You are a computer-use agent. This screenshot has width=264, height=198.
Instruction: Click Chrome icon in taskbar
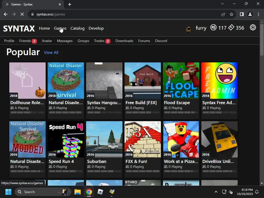[89, 192]
